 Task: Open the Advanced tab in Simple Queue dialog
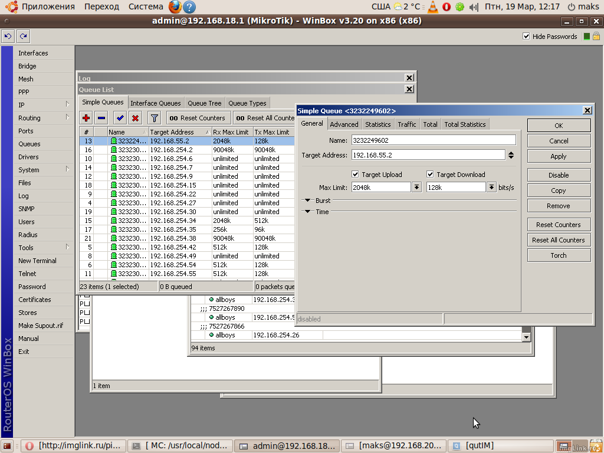pyautogui.click(x=344, y=124)
